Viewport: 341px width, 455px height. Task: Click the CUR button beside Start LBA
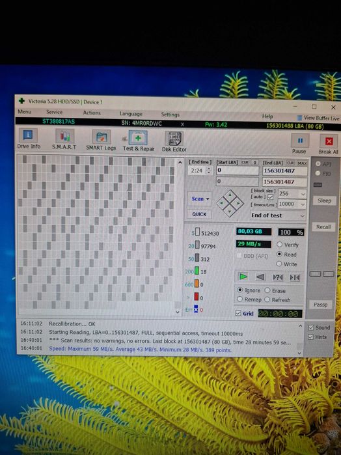245,162
